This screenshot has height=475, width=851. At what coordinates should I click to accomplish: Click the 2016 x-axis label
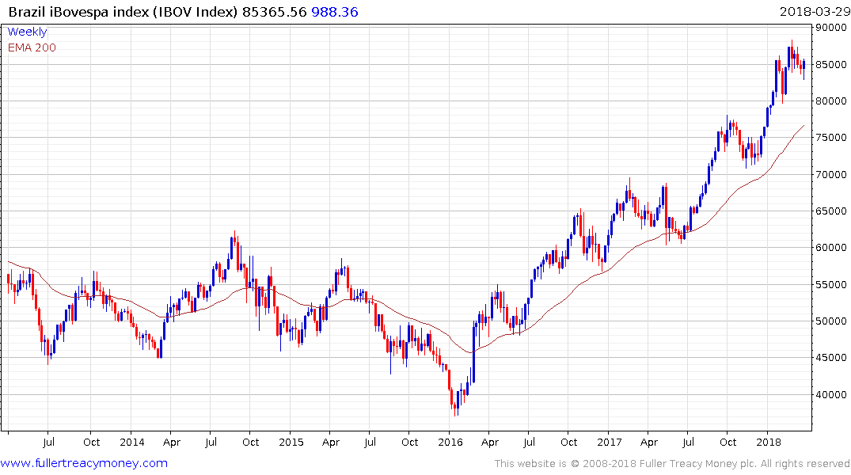click(450, 443)
